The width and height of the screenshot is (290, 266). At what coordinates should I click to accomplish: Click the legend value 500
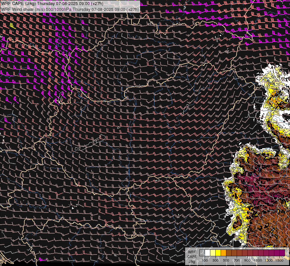[226, 260]
